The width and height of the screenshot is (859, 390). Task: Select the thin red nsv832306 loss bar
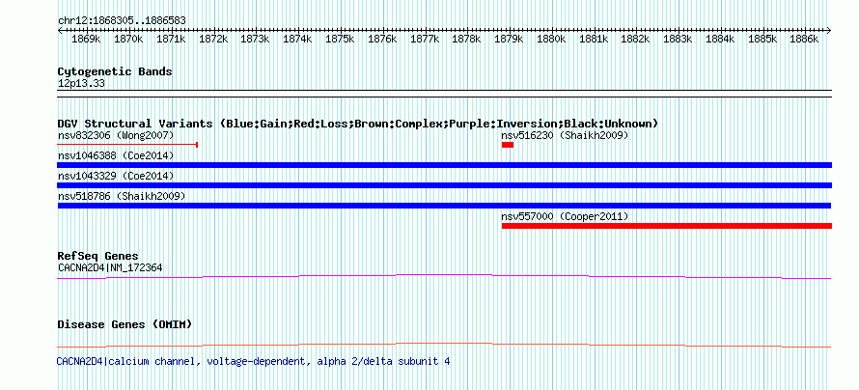[127, 145]
